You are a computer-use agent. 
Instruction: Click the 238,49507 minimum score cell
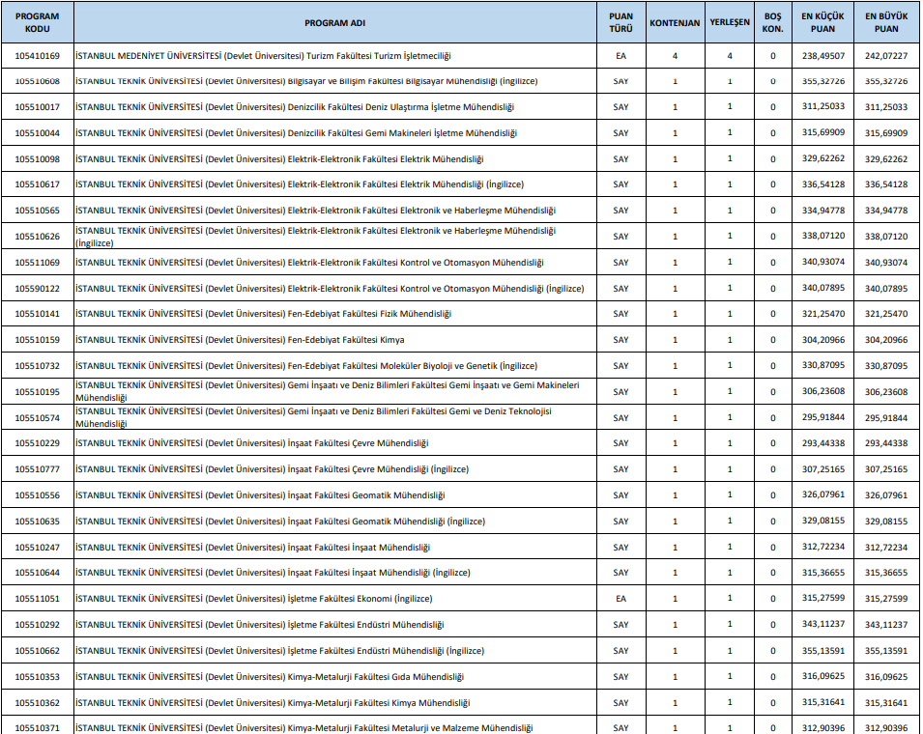coord(822,56)
